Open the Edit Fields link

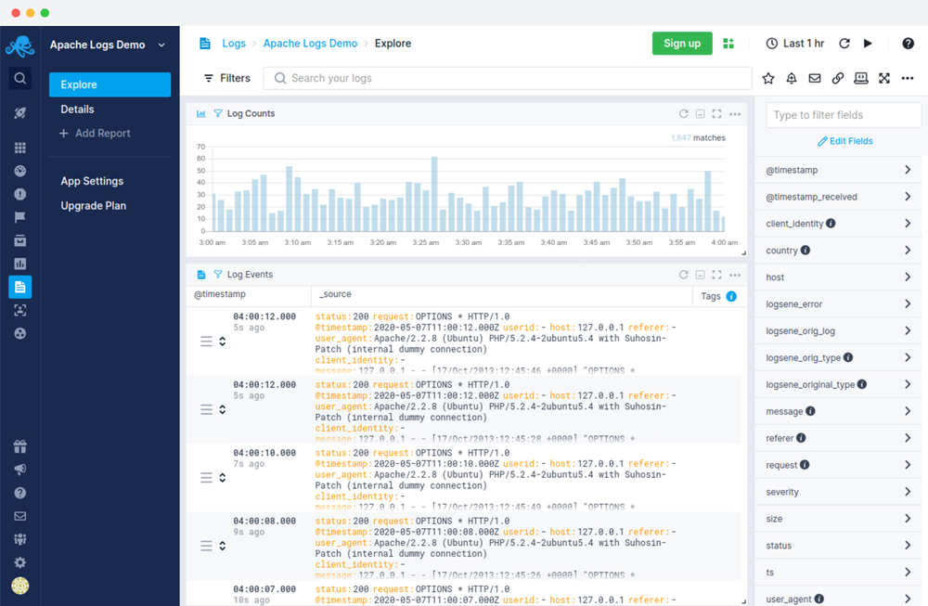click(844, 140)
